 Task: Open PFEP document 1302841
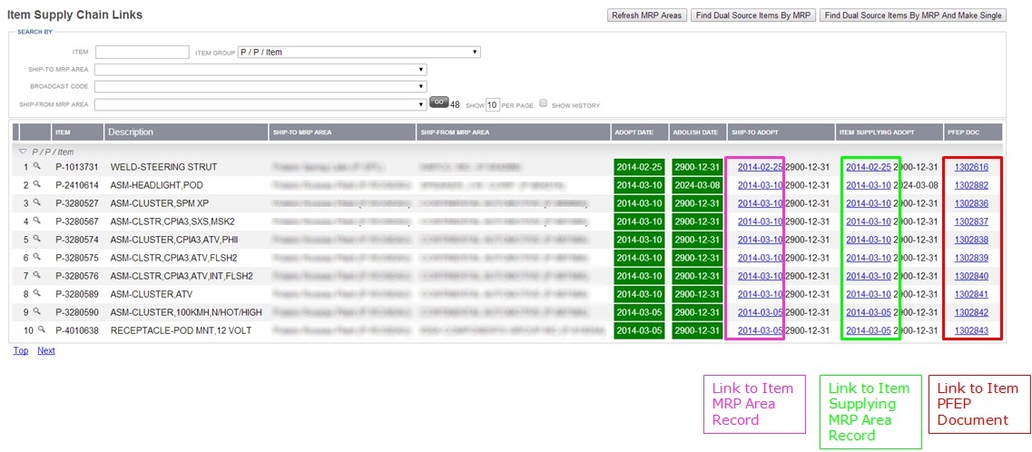(x=971, y=294)
